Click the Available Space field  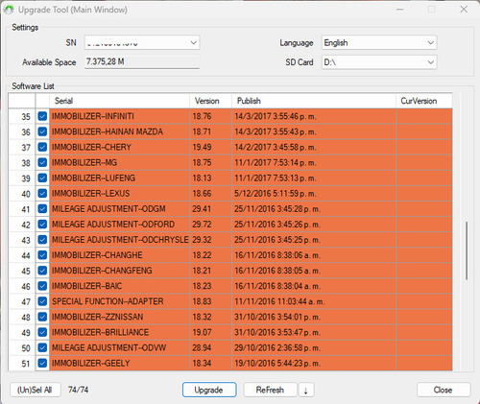tap(142, 61)
